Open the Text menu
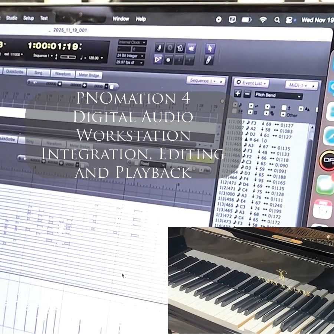This screenshot has height=334, width=334. (44, 18)
